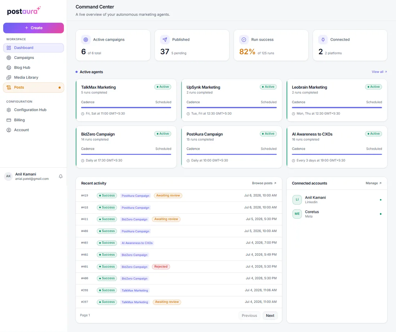Click the LI LinkedIn account badge
The height and width of the screenshot is (332, 396).
297,200
